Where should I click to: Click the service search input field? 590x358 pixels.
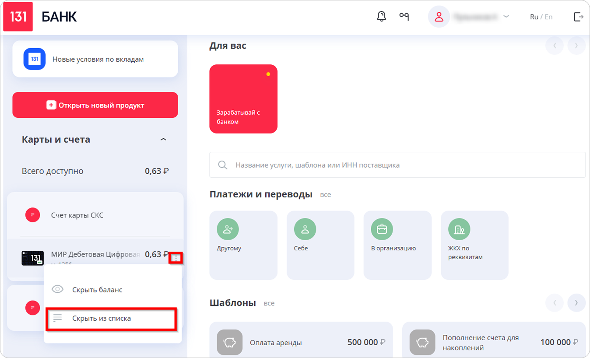click(x=397, y=165)
